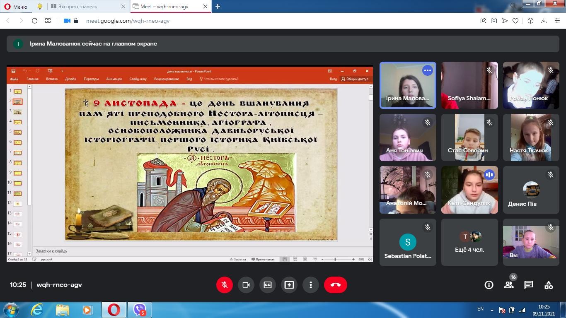Screen dimensions: 566x318
Task: Open Opera downloads arrow icon
Action: [544, 21]
